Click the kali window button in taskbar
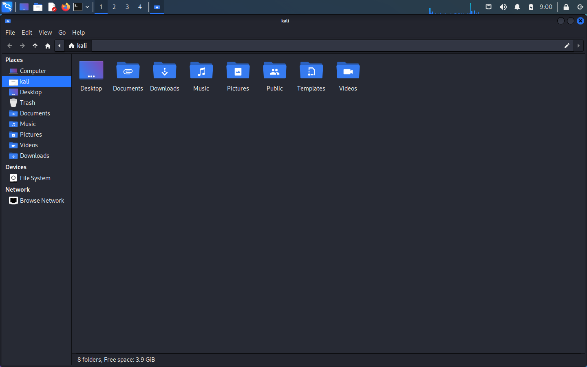587x367 pixels. click(x=157, y=7)
